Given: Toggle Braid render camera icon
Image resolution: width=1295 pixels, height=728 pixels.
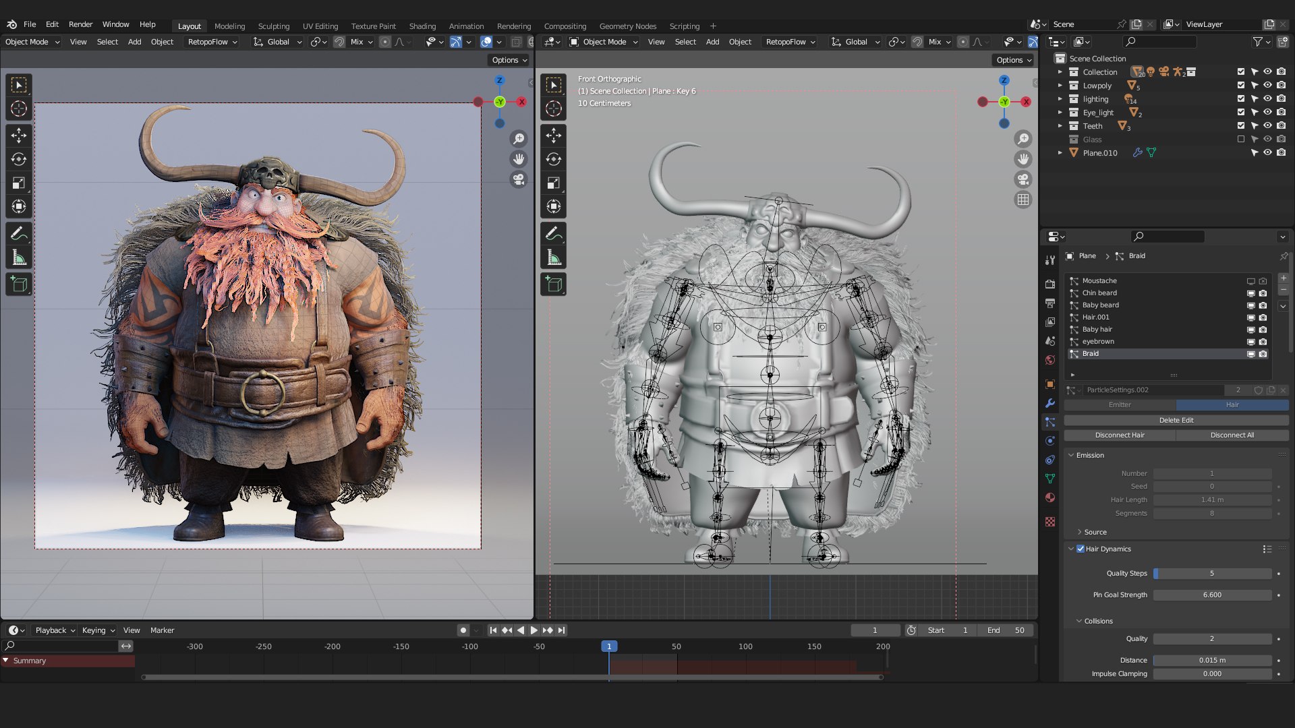Looking at the screenshot, I should point(1263,354).
